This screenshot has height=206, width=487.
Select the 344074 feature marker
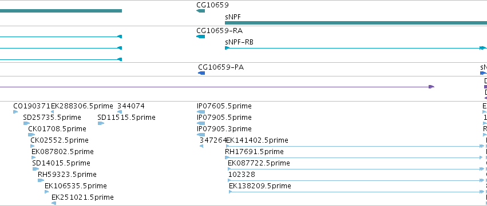point(120,112)
